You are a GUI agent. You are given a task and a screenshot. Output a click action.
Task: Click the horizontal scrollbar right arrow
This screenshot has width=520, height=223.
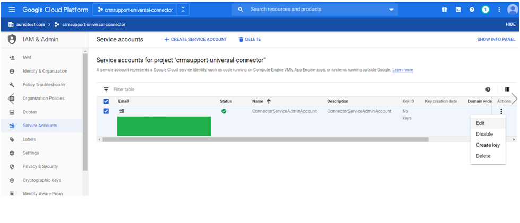tap(514, 140)
